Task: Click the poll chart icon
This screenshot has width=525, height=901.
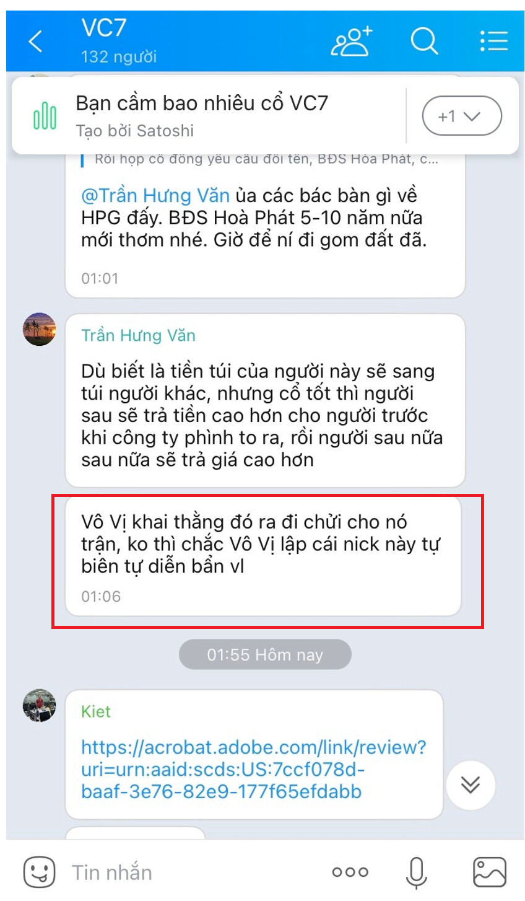Action: (x=45, y=116)
